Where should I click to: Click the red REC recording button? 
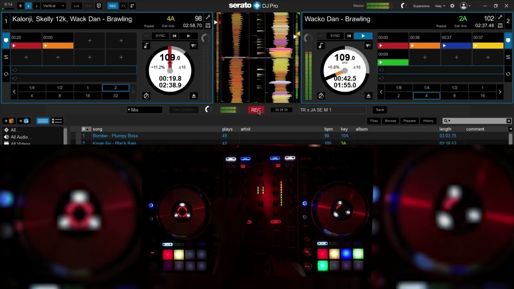pos(256,110)
